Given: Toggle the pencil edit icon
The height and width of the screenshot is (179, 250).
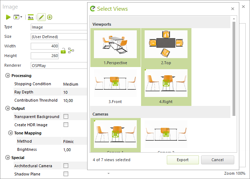Looking at the screenshot, I should [41, 17].
